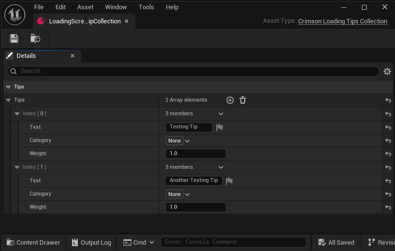Viewport: 395px width, 251px height.
Task: Collapse the Index [1] element
Action: point(17,167)
